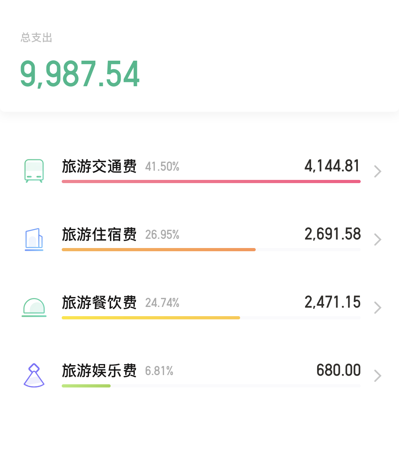The width and height of the screenshot is (399, 451).
Task: Choose the 旅游餐饮费 category label
Action: tap(99, 302)
